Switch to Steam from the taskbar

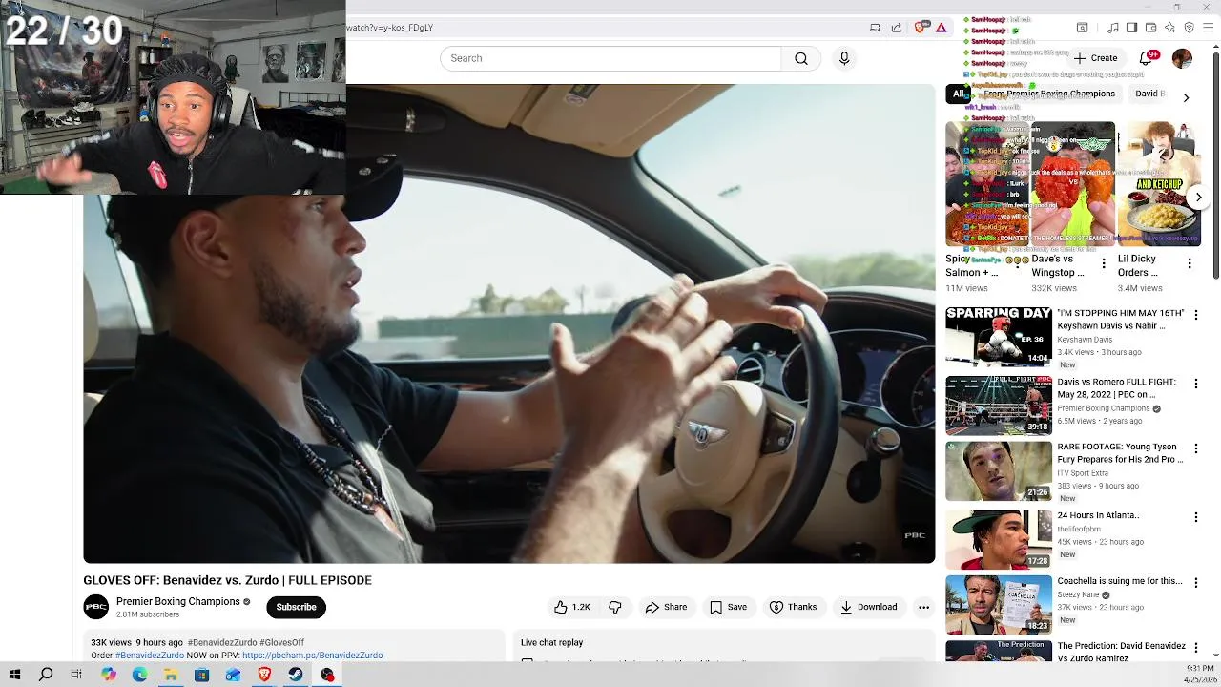point(296,675)
